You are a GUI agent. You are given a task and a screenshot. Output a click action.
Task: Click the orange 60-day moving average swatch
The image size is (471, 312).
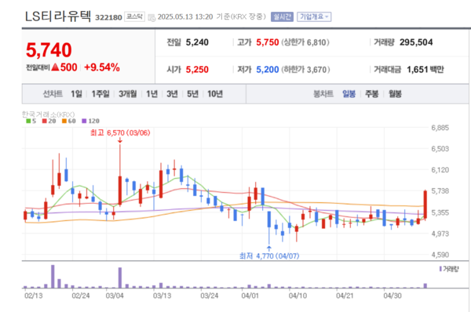(x=64, y=121)
